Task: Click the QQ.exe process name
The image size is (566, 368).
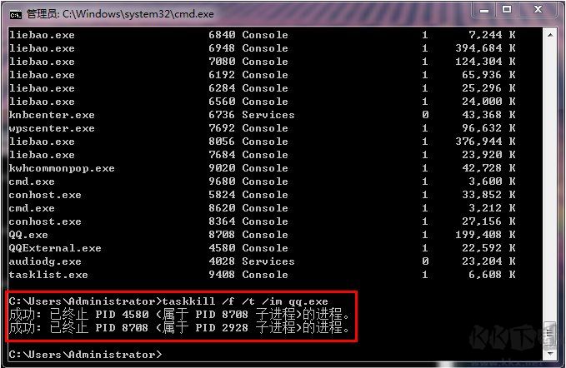Action: pos(28,235)
